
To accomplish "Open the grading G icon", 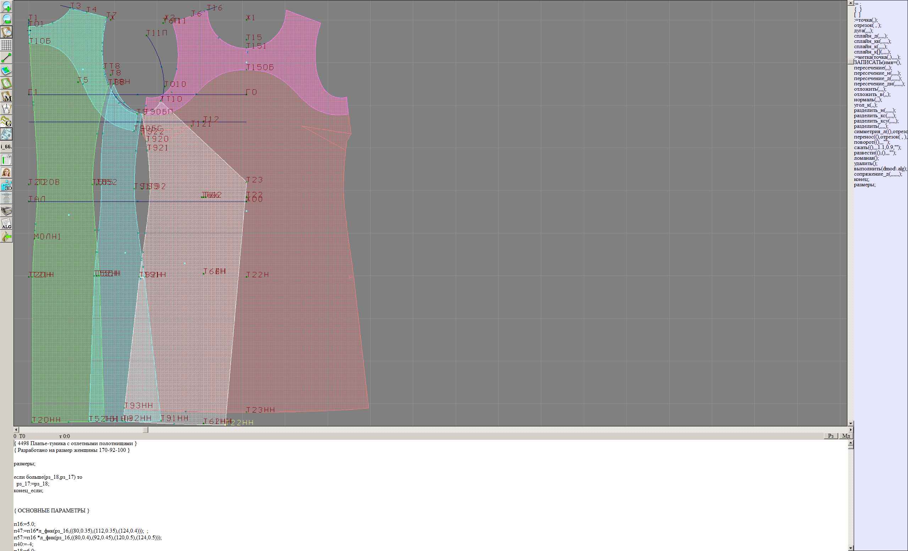I will [x=6, y=121].
